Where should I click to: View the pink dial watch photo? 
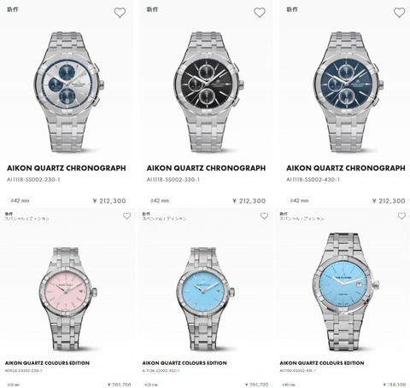tap(68, 298)
